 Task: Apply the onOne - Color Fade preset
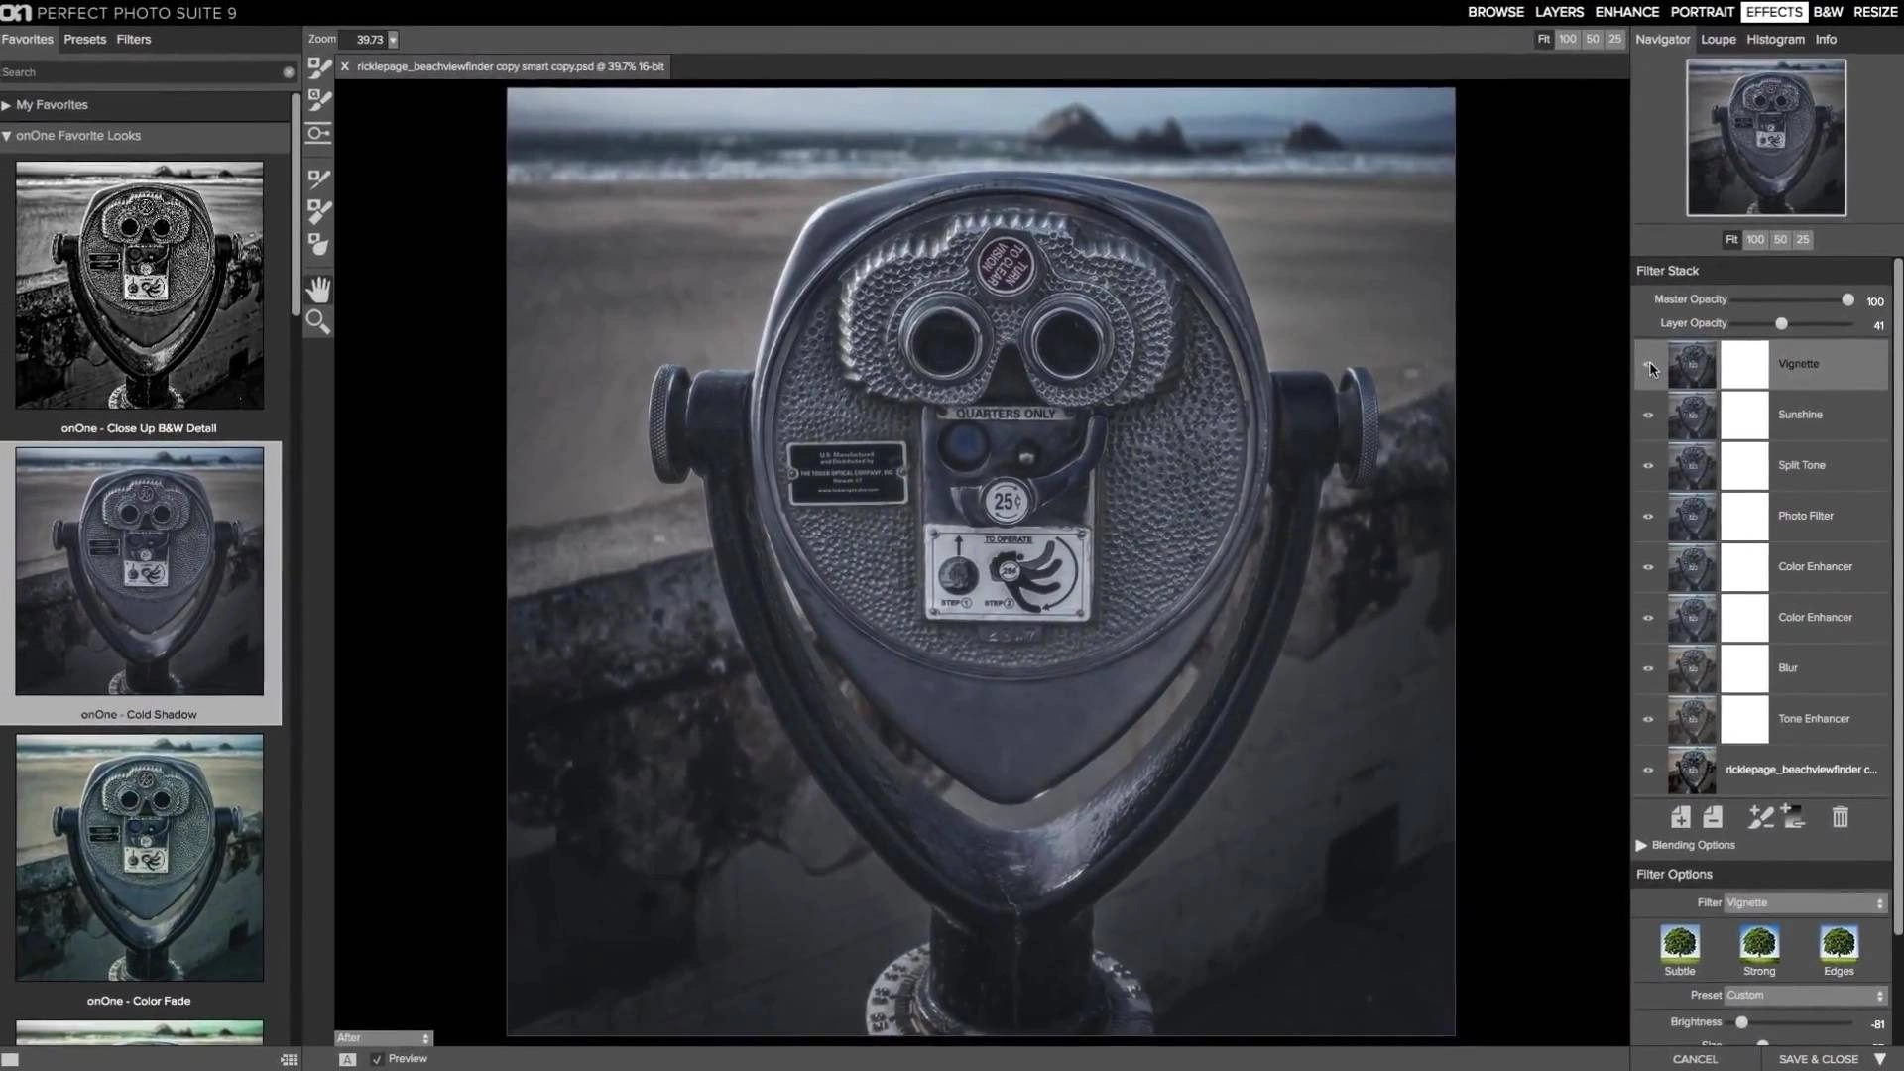click(139, 858)
